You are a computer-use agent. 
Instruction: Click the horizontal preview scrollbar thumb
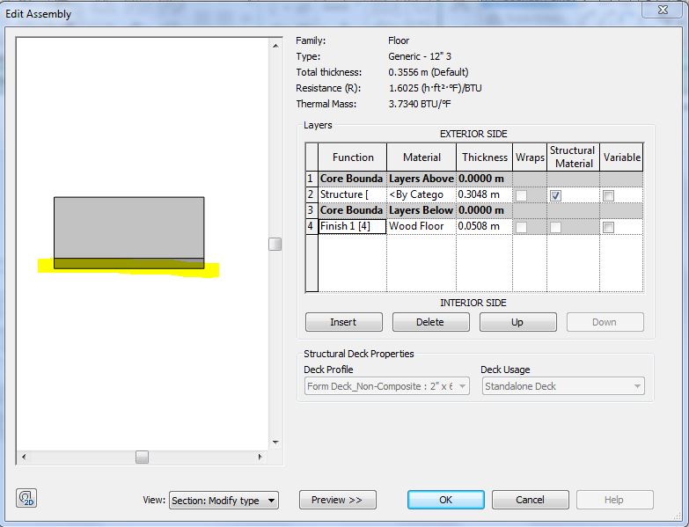(142, 457)
